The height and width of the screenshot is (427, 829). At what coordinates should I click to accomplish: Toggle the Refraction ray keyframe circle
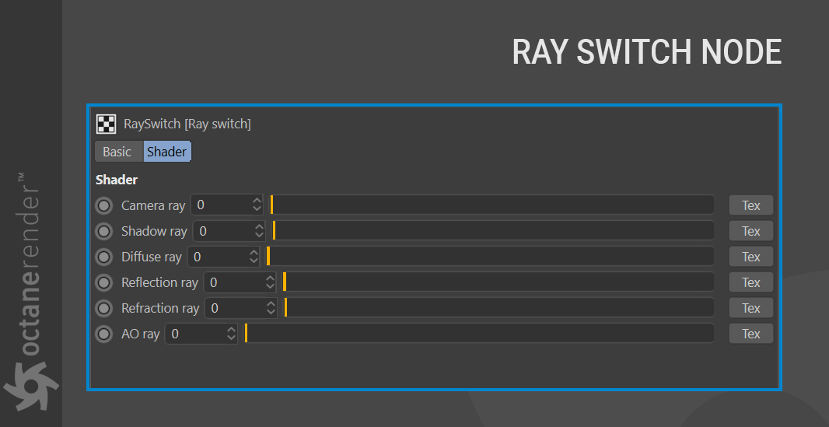[103, 308]
